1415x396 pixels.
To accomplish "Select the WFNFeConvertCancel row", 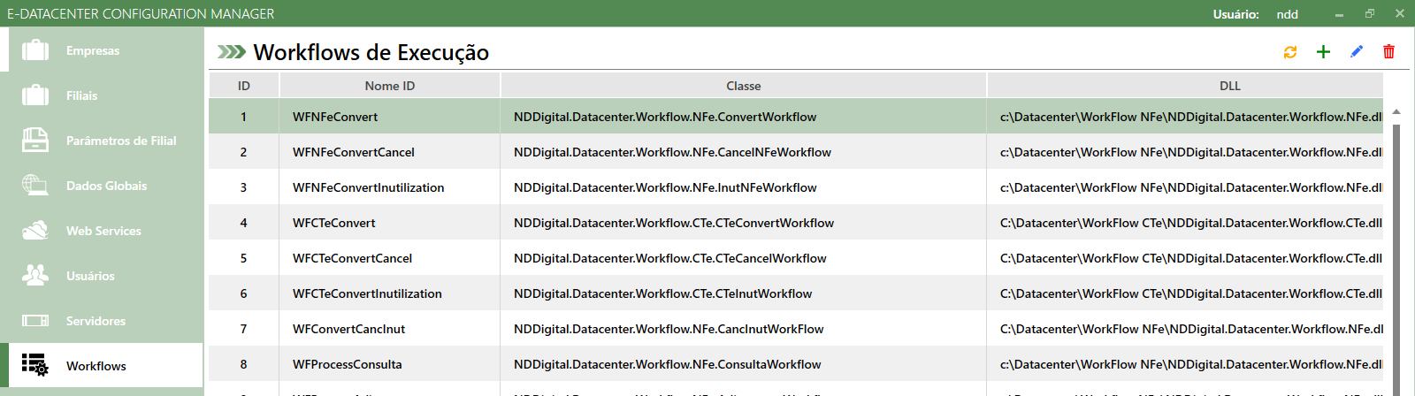I will click(354, 152).
